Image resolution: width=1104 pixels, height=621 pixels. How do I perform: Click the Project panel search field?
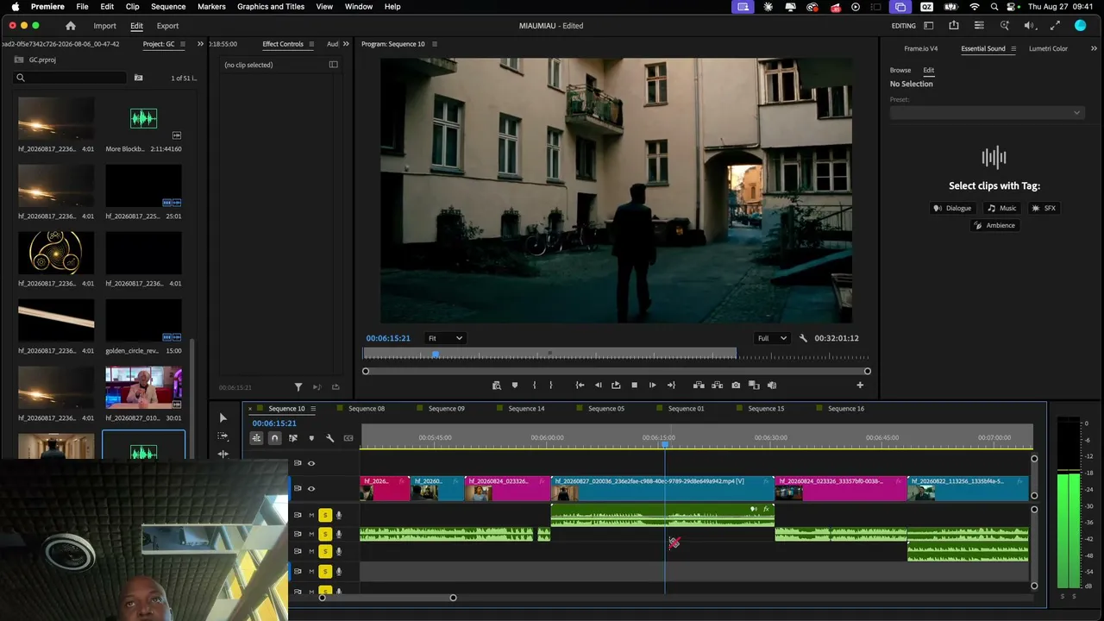(71, 78)
